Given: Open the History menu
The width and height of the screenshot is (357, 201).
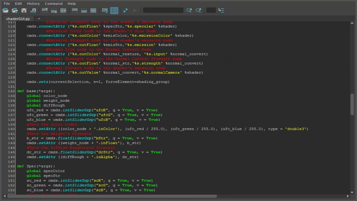Looking at the screenshot, I should pos(33,4).
